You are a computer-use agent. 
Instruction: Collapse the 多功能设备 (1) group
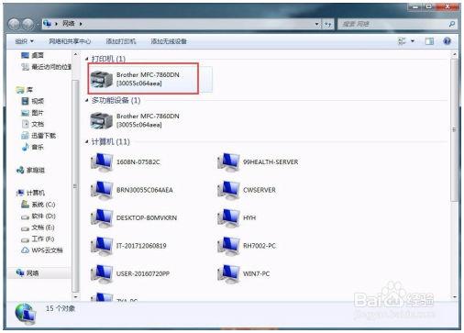coord(87,100)
